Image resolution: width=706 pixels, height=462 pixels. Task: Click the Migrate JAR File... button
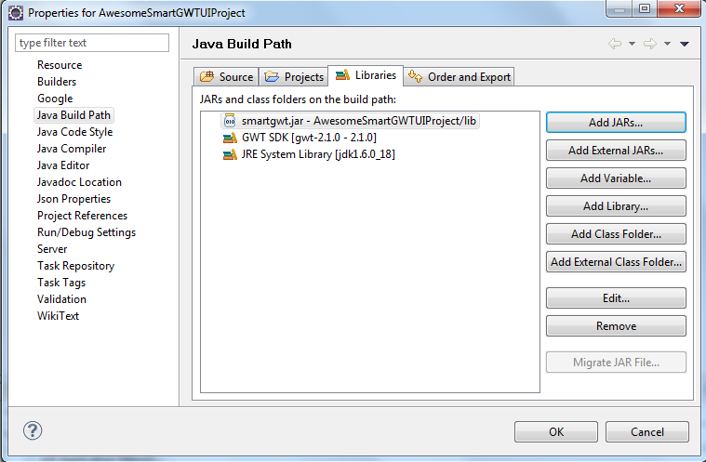click(616, 363)
